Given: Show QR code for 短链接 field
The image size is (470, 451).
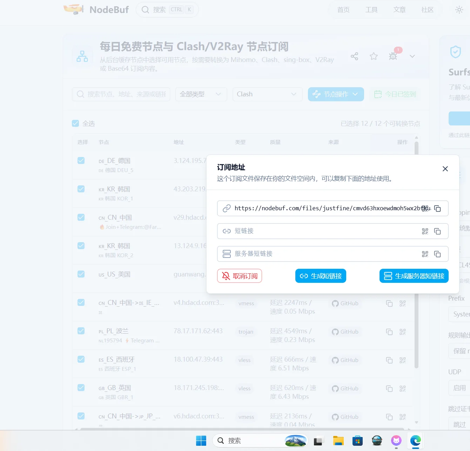Looking at the screenshot, I should click(425, 231).
